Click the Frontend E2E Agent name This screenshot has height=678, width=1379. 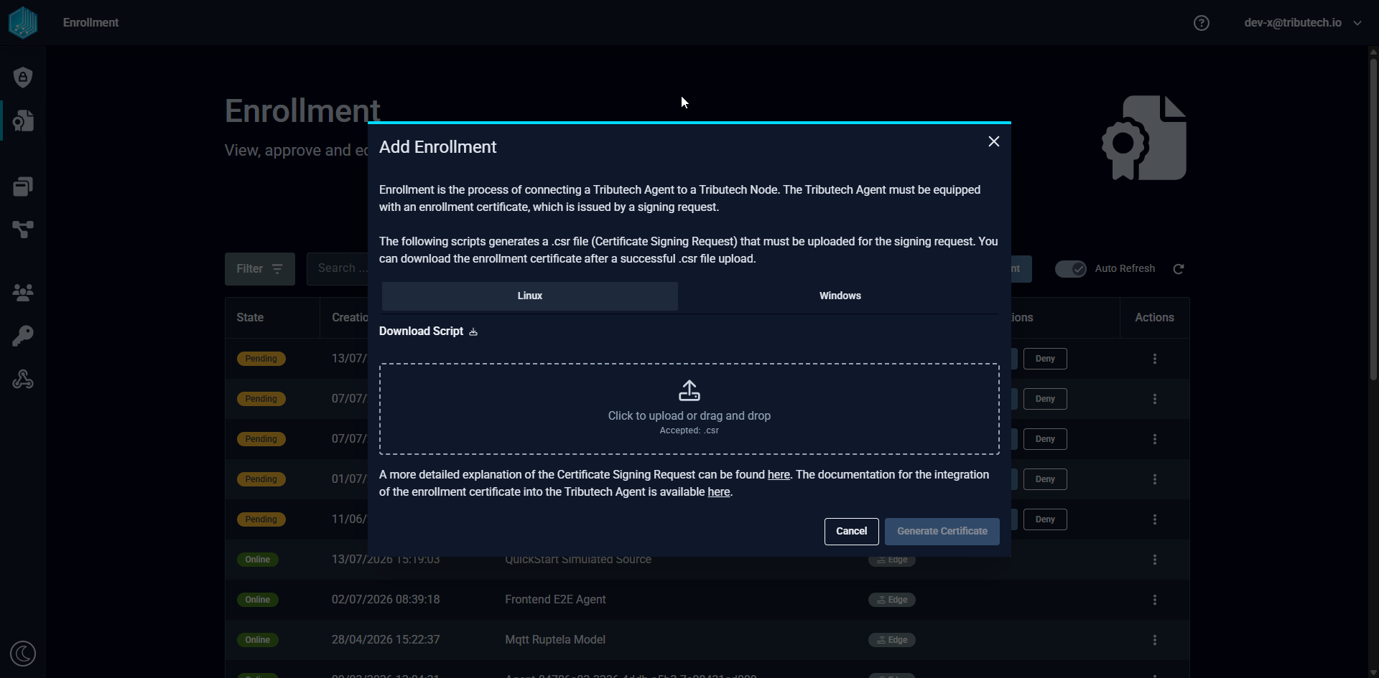click(x=555, y=599)
